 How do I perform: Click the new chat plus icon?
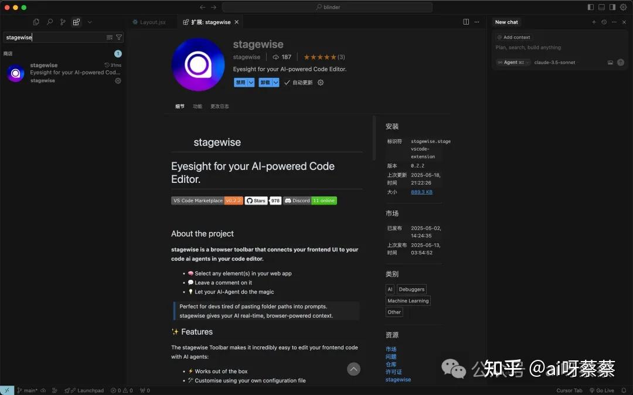coord(594,22)
